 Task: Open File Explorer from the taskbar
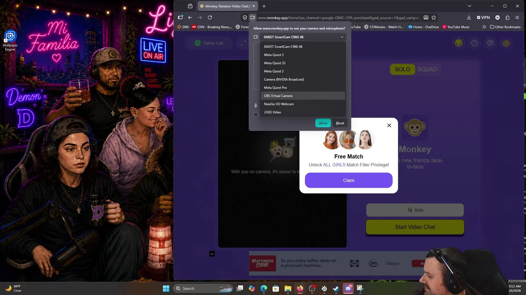coord(288,288)
